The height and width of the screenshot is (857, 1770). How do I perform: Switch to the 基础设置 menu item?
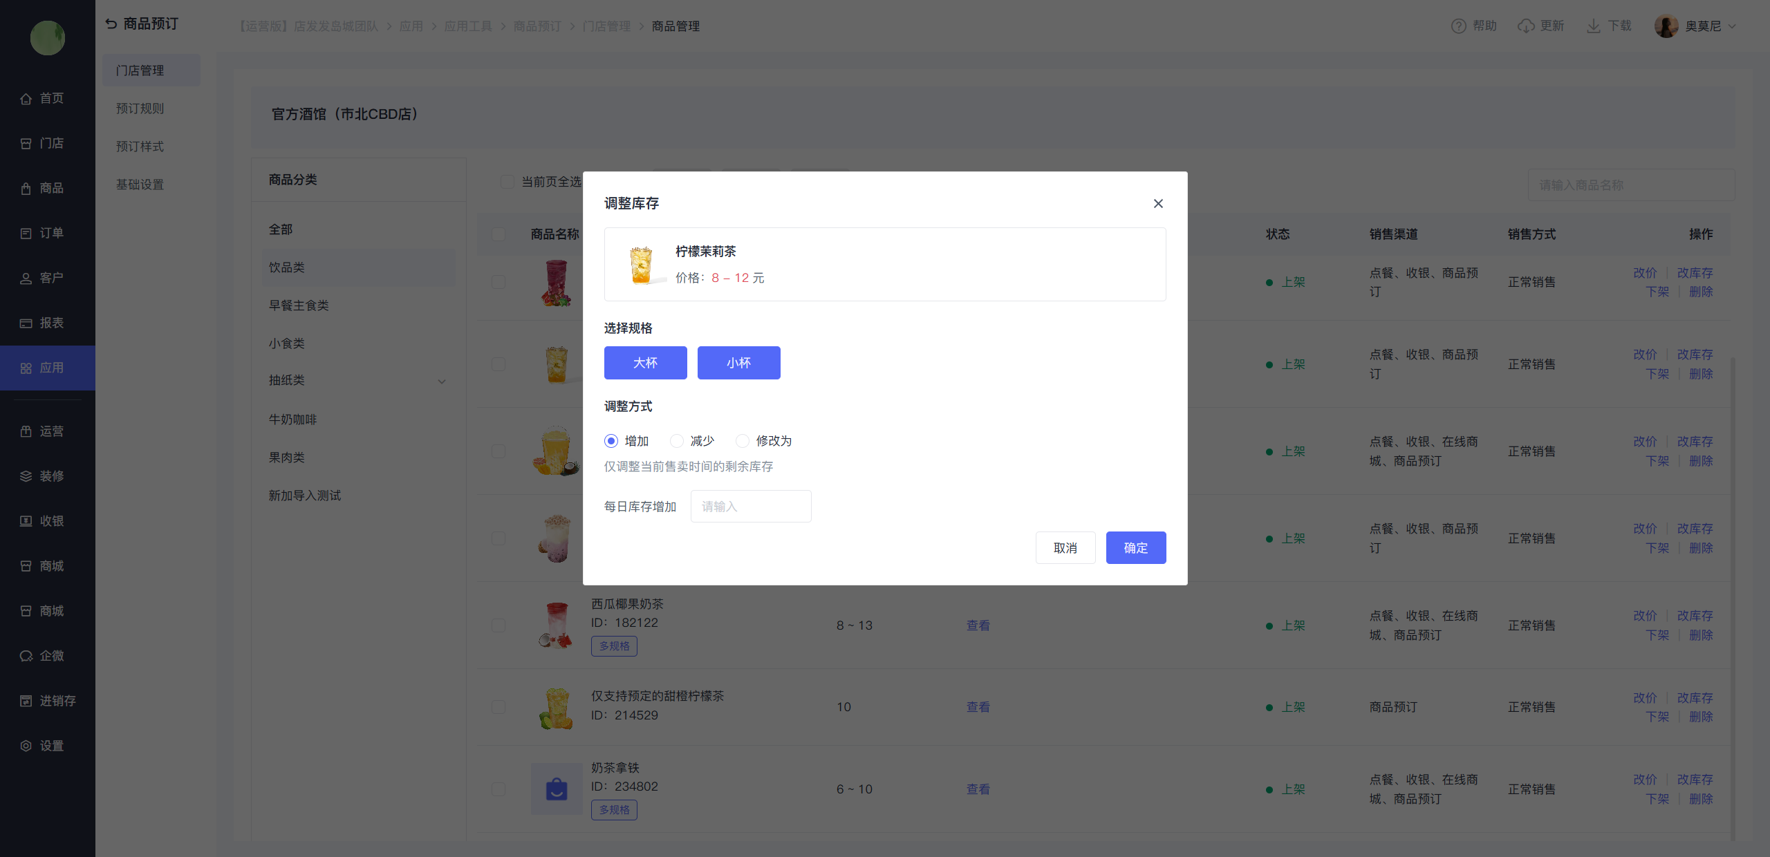(x=140, y=185)
